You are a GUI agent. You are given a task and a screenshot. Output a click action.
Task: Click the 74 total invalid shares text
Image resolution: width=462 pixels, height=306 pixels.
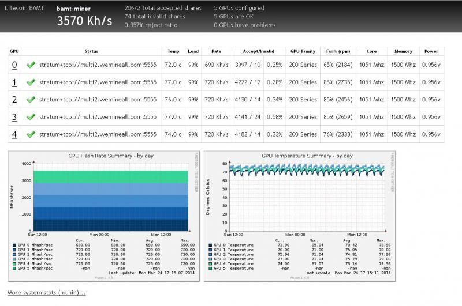pos(155,17)
